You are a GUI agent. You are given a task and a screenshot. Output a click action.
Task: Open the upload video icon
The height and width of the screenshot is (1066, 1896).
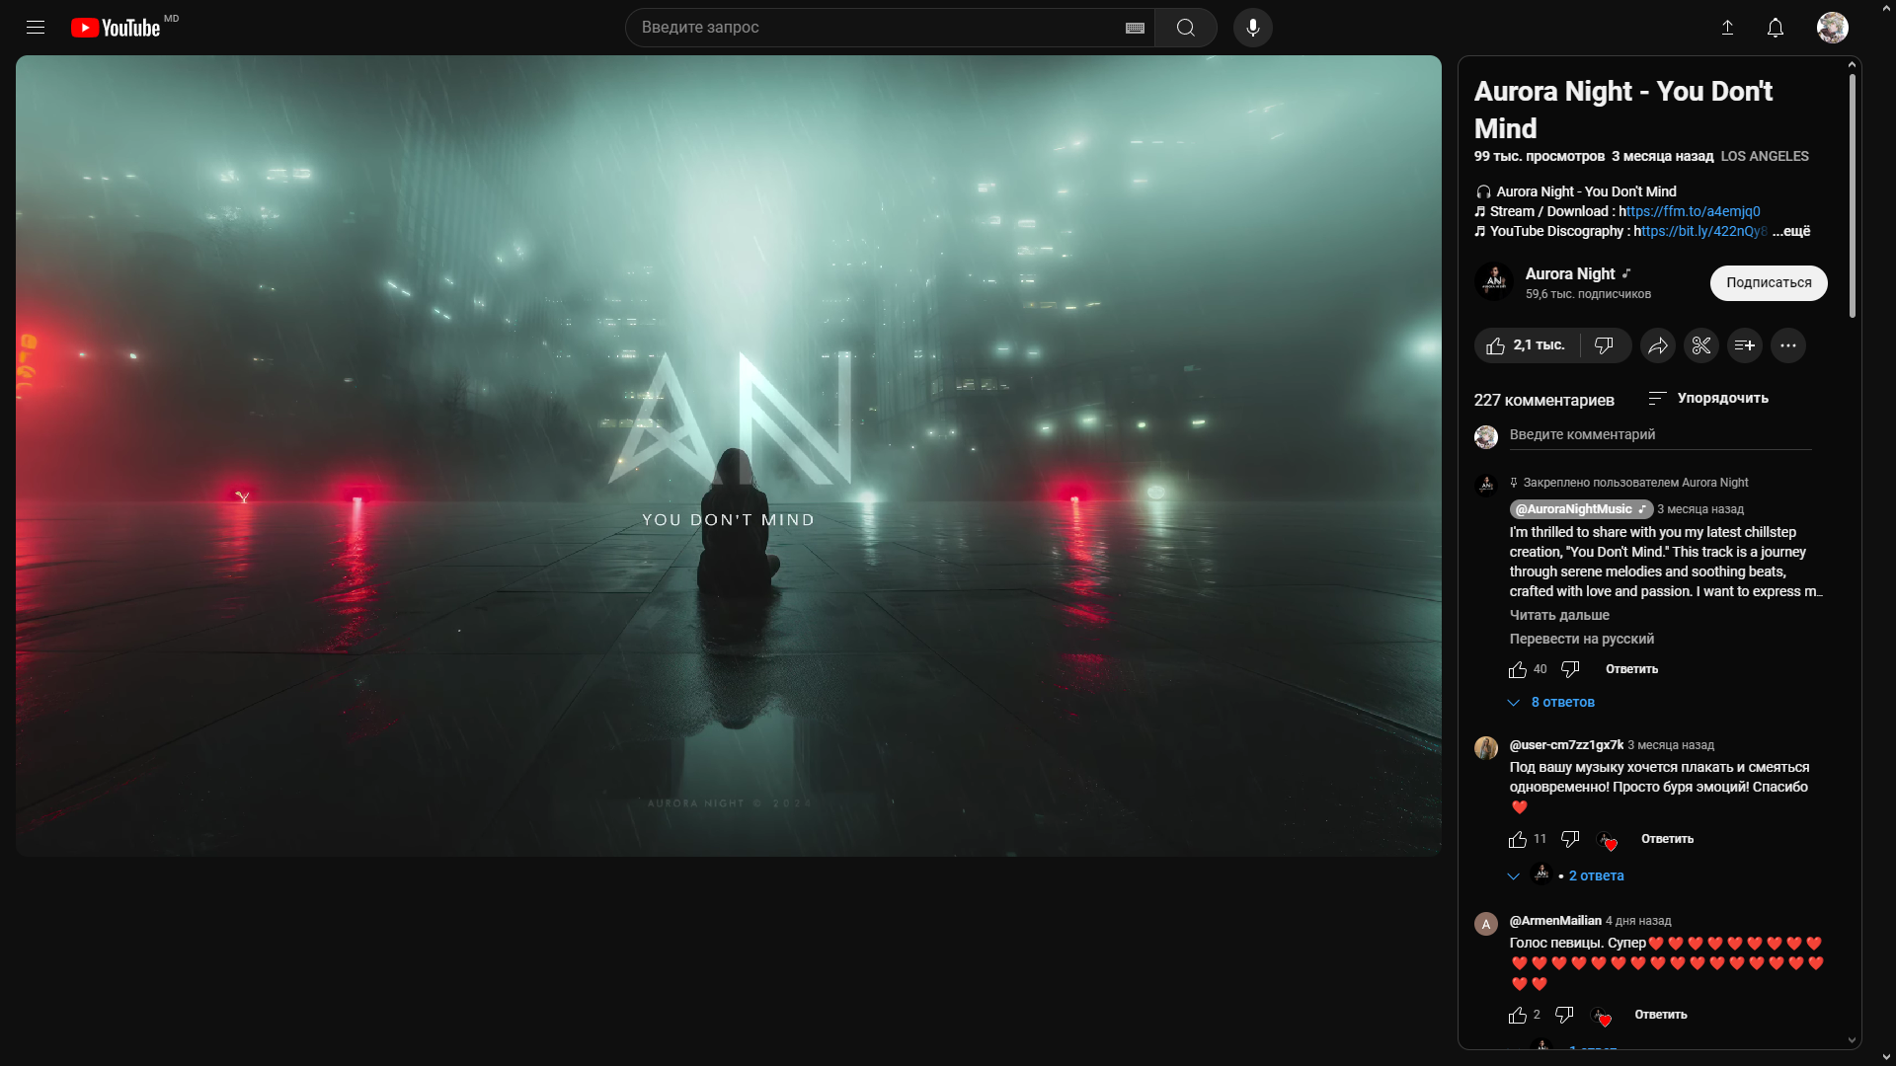(x=1728, y=28)
